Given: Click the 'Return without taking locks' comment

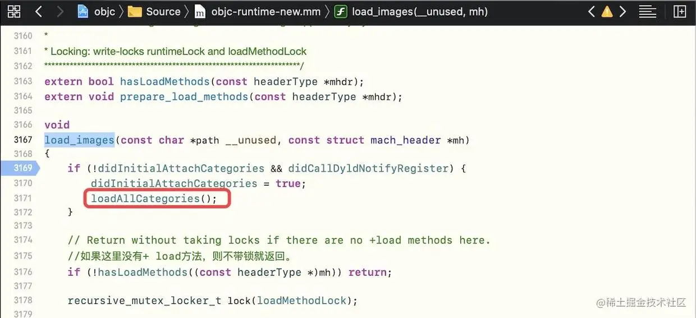Looking at the screenshot, I should click(279, 240).
